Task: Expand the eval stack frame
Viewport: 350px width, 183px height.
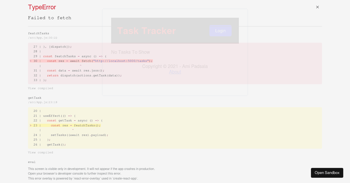Action: 32,162
